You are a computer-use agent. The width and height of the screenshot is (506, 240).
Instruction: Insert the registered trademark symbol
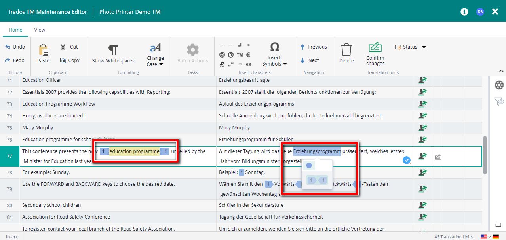[x=231, y=55]
